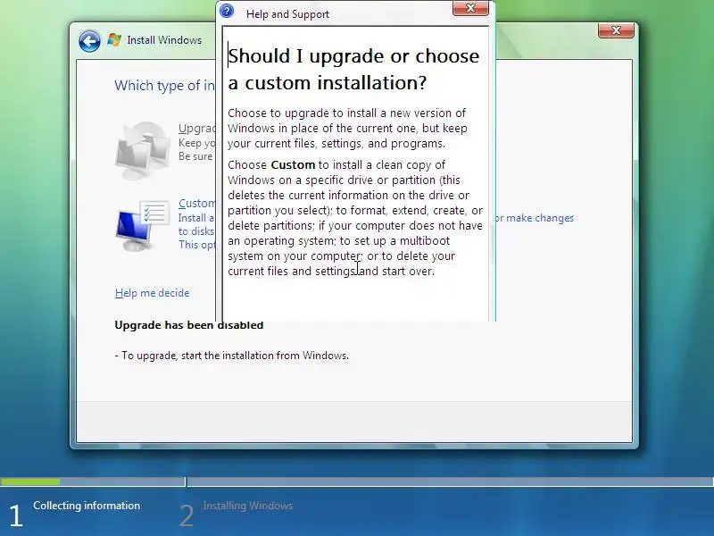The height and width of the screenshot is (536, 714).
Task: Open the Help me decide link
Action: click(x=152, y=293)
